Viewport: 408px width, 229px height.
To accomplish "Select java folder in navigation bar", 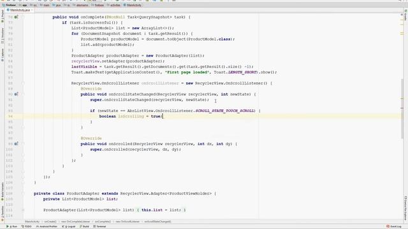I will [57, 5].
